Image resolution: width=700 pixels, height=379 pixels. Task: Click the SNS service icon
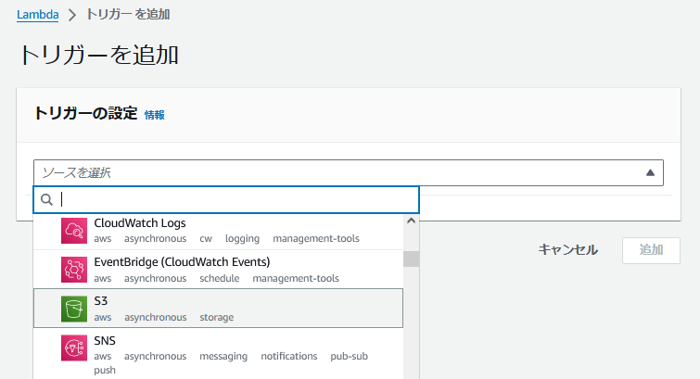[74, 348]
